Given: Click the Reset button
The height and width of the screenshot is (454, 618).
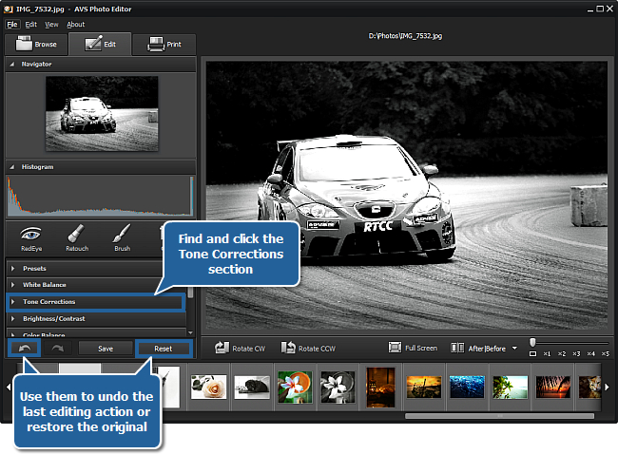Looking at the screenshot, I should point(164,349).
